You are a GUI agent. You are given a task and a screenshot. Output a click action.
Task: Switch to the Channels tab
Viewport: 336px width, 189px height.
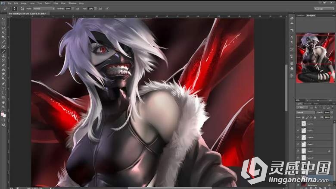pos(308,104)
